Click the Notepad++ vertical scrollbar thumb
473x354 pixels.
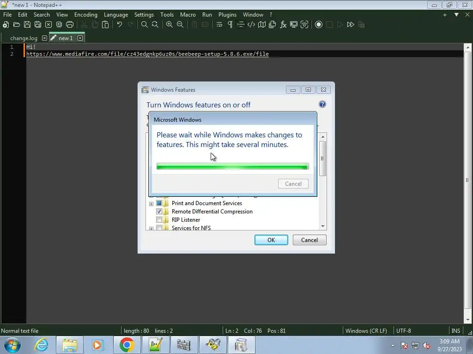[x=467, y=180]
